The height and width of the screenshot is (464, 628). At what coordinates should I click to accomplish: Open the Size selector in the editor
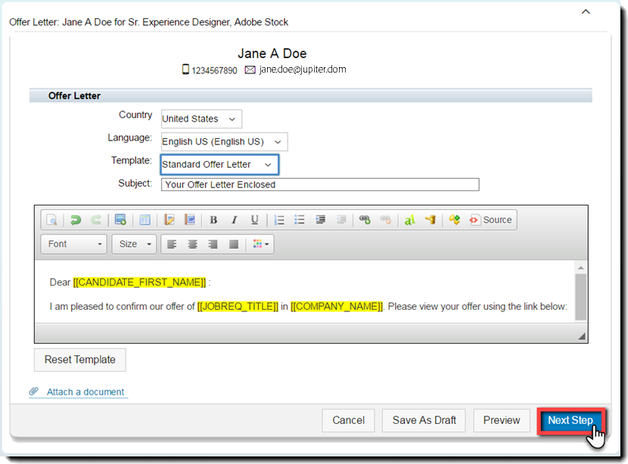133,243
